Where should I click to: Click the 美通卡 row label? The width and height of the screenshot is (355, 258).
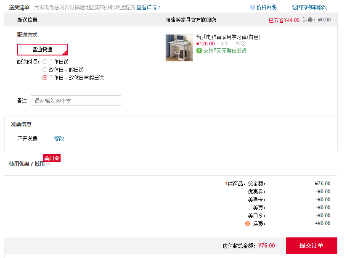(257, 200)
